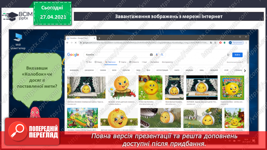Select the злой filter chip
This screenshot has width=267, height=150.
pos(226,70)
